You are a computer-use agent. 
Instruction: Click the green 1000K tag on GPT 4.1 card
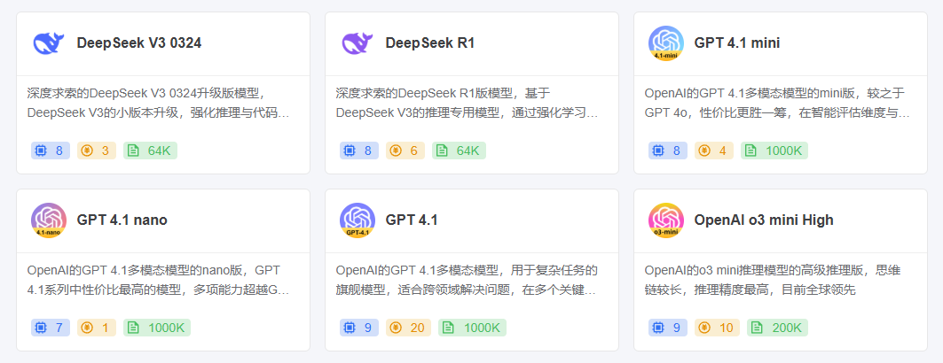(472, 328)
